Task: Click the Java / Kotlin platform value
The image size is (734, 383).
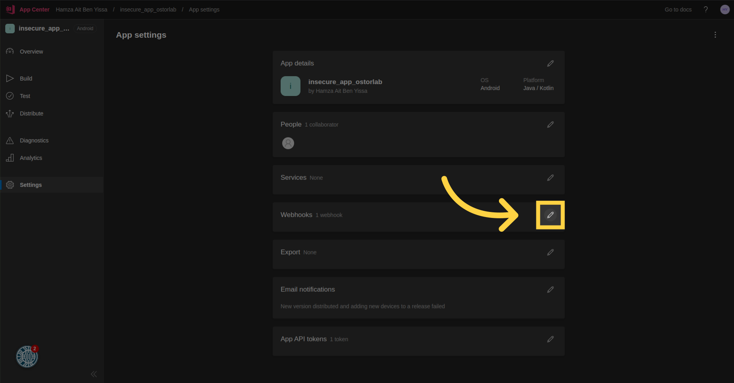Action: (x=538, y=88)
